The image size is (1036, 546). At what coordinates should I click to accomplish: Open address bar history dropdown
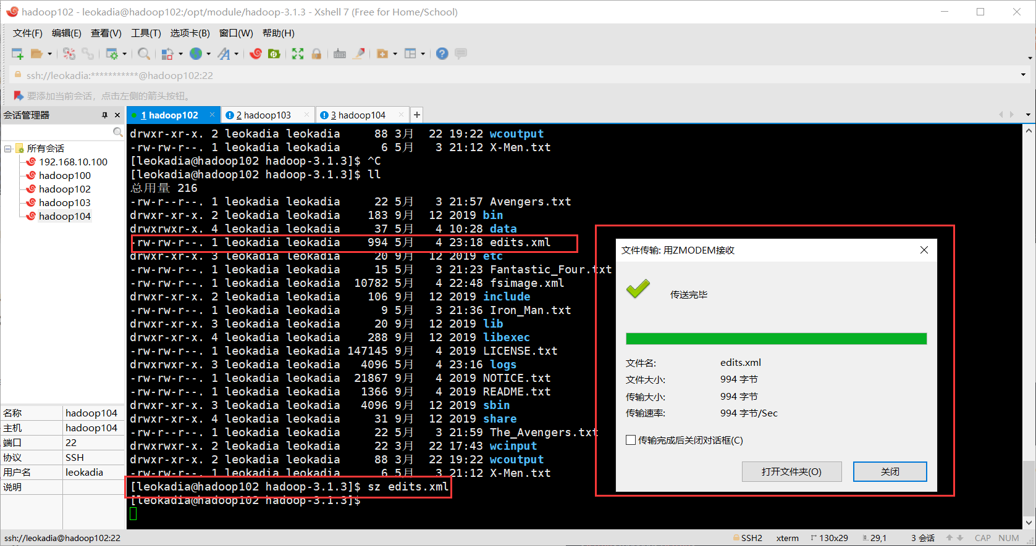pyautogui.click(x=1024, y=75)
